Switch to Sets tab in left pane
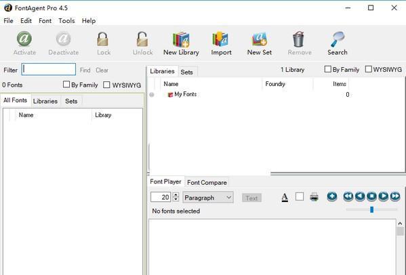The height and width of the screenshot is (275, 406). [71, 101]
